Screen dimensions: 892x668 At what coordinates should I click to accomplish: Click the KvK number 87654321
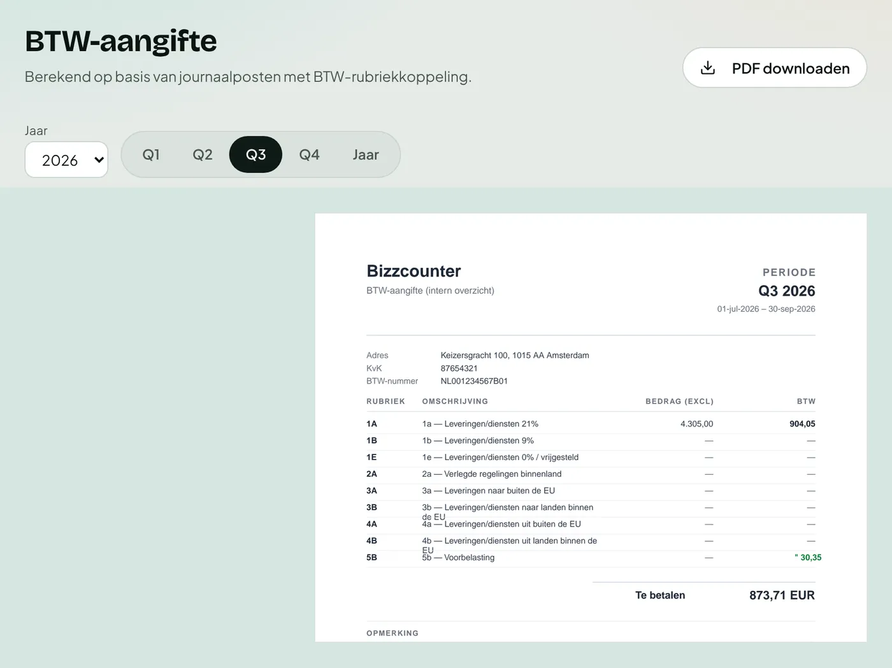pyautogui.click(x=459, y=368)
